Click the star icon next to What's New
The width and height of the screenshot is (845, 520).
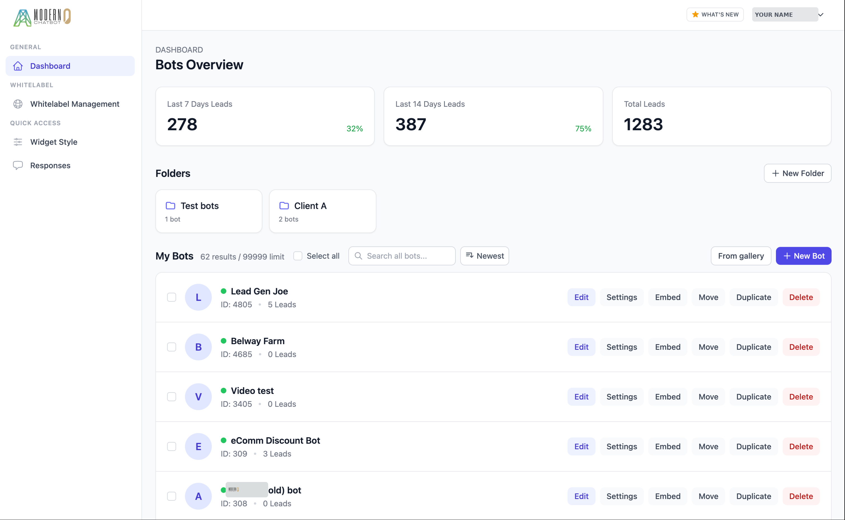(695, 14)
